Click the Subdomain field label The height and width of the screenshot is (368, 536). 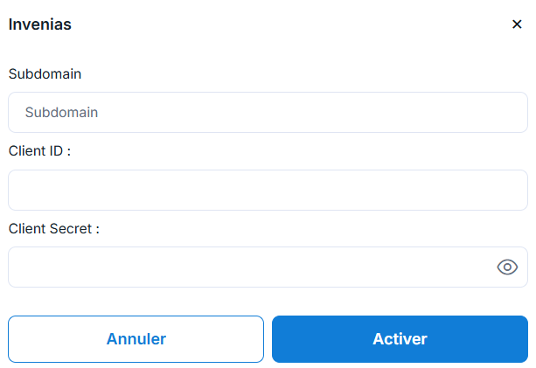45,74
